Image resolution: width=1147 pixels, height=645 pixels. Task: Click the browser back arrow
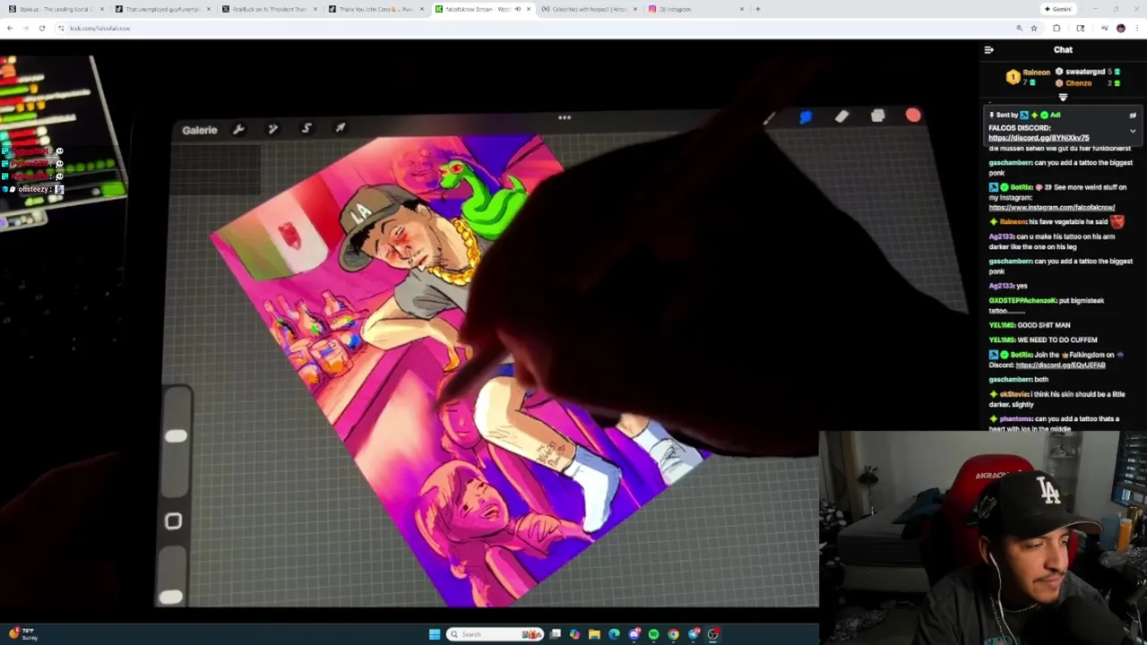tap(9, 28)
